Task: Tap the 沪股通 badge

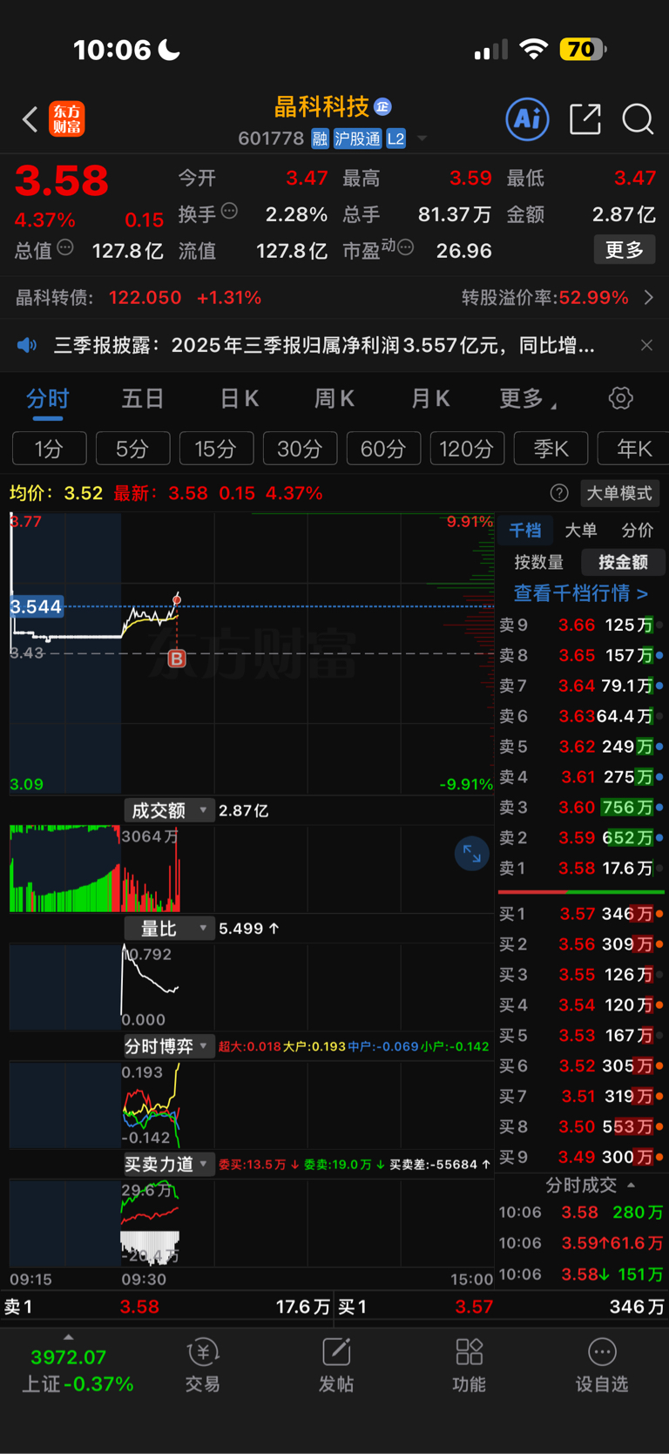Action: click(357, 139)
